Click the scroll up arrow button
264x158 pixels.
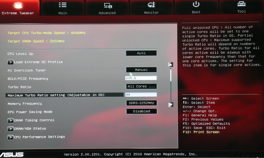click(171, 65)
